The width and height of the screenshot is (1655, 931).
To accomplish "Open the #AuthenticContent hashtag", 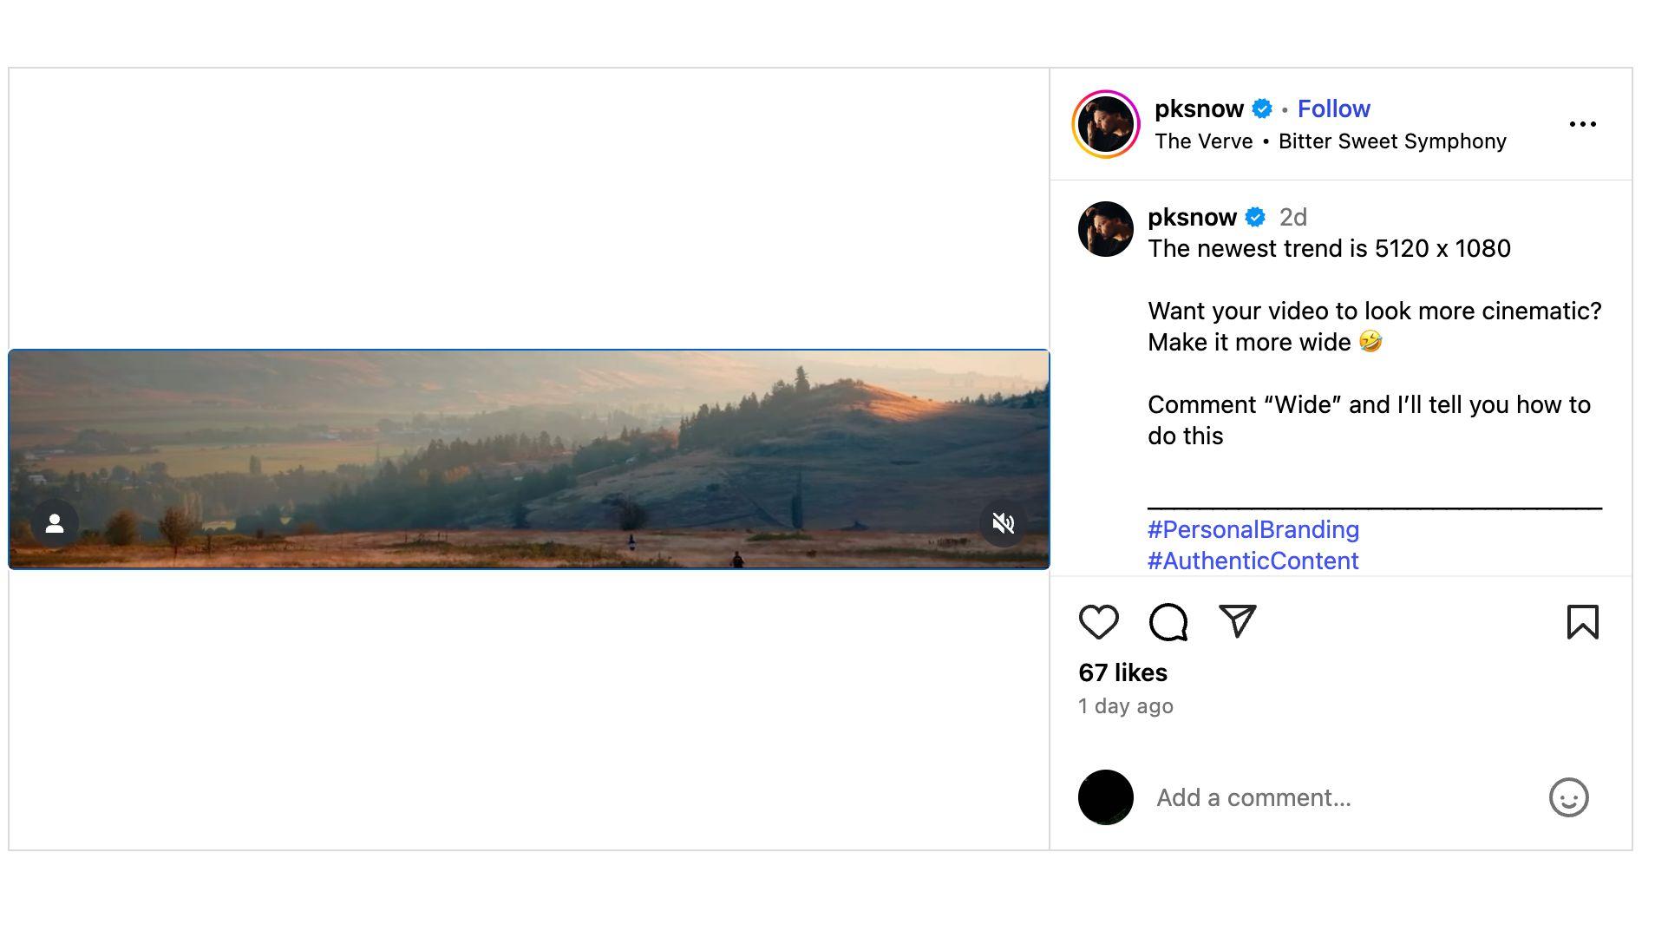I will [x=1253, y=561].
